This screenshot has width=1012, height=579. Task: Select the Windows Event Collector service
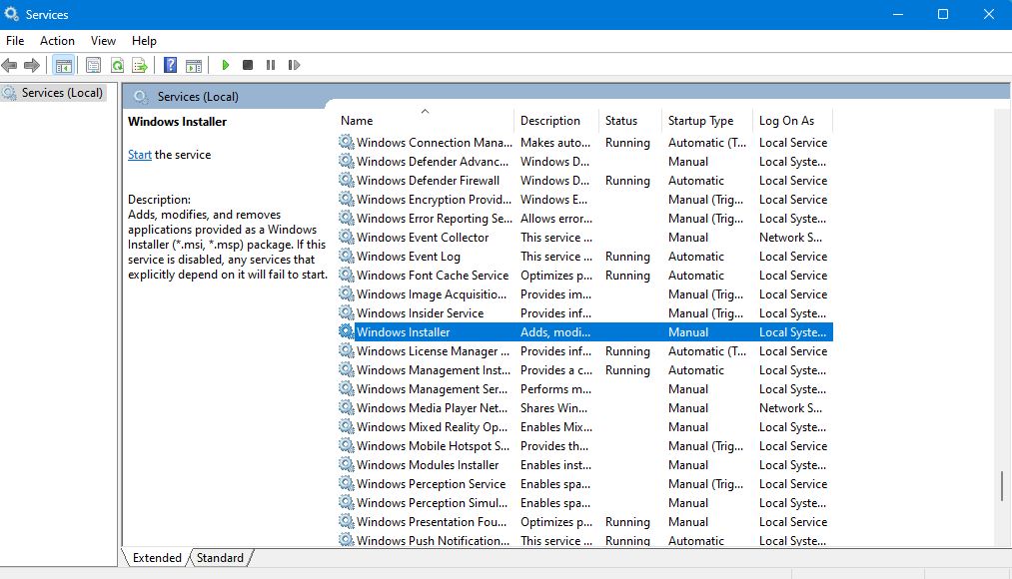pyautogui.click(x=423, y=238)
